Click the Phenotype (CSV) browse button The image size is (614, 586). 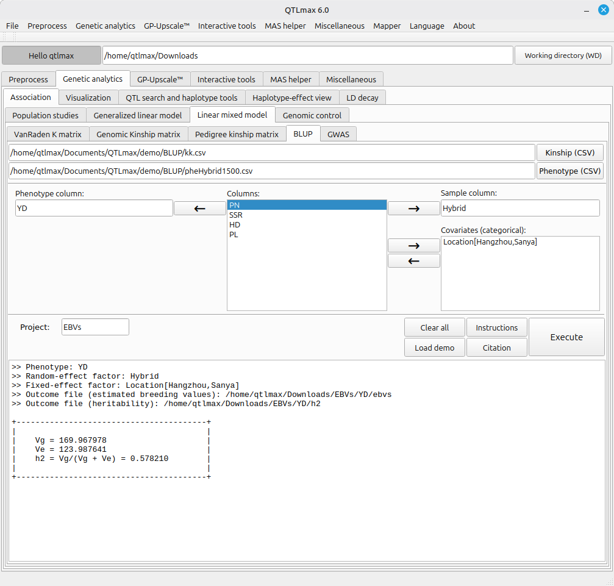[569, 171]
